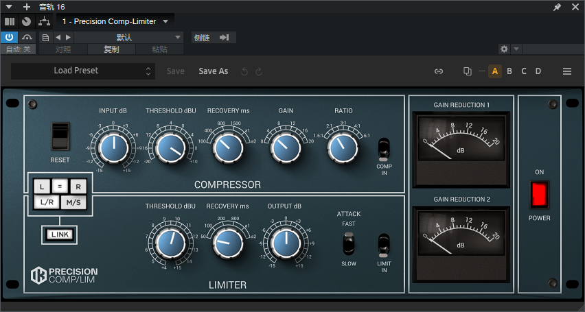
Task: Click the 复制 copy button
Action: (x=111, y=49)
